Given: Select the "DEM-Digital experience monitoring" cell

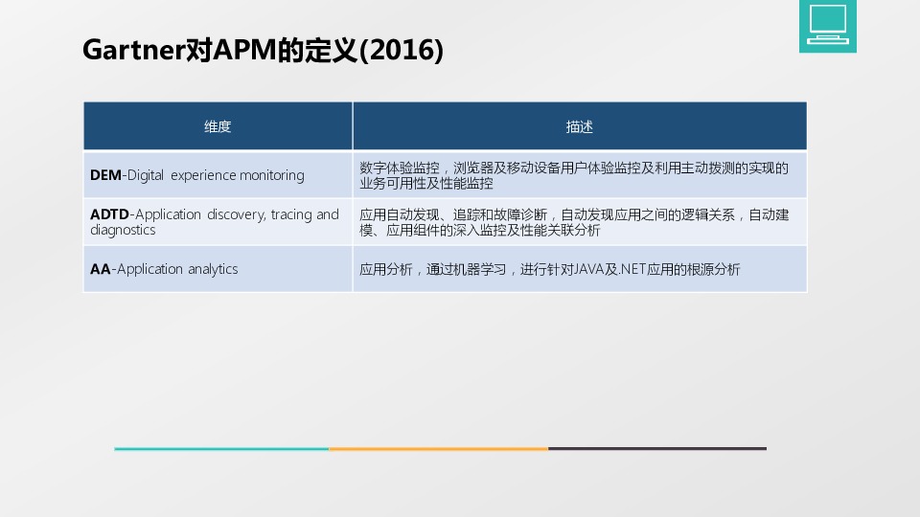Looking at the screenshot, I should [218, 174].
